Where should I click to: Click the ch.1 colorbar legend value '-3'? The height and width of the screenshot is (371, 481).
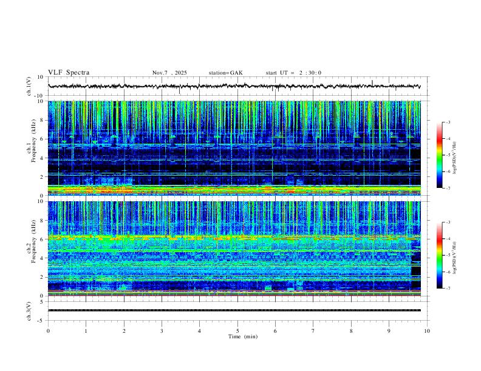point(448,122)
